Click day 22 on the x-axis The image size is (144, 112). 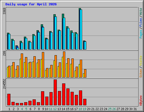pos(97,109)
